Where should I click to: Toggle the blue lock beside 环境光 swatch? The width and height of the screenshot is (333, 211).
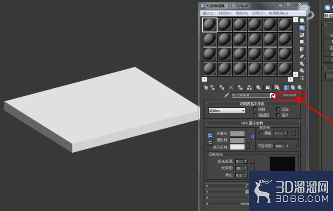click(x=253, y=136)
